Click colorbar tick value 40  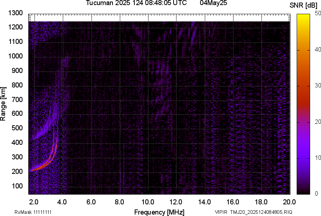(x=318, y=49)
